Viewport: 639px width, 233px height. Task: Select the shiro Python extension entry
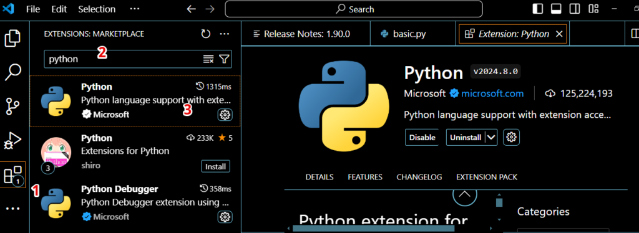[x=135, y=152]
